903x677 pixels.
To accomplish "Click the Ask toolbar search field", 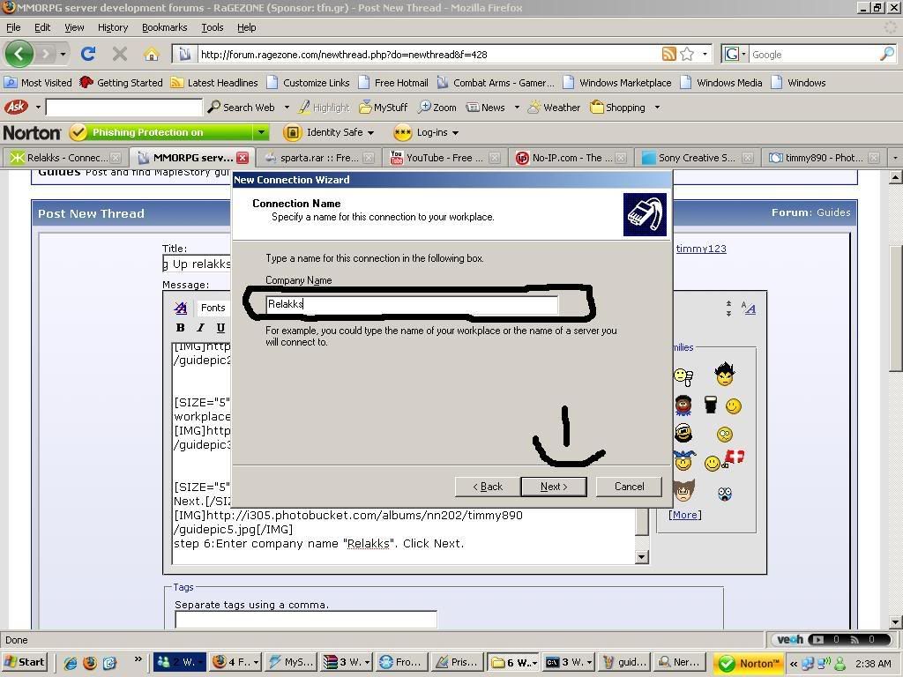I will (x=124, y=107).
